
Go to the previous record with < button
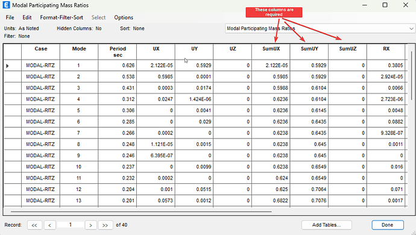pyautogui.click(x=49, y=225)
